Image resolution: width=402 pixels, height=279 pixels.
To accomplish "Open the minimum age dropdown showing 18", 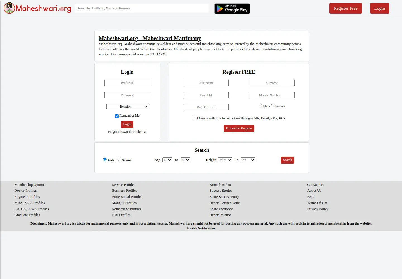I will [167, 160].
